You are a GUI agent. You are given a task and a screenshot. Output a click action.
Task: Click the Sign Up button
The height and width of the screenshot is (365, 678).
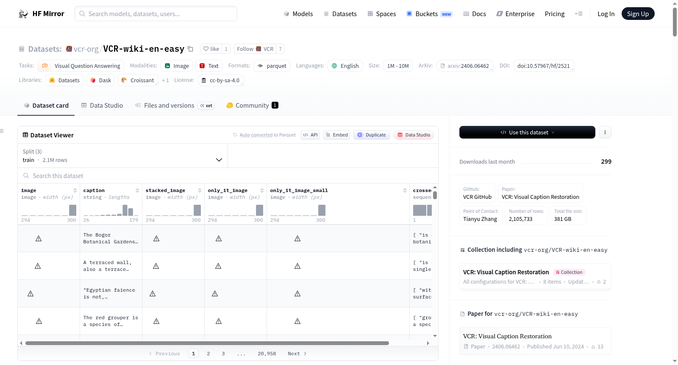pos(638,14)
